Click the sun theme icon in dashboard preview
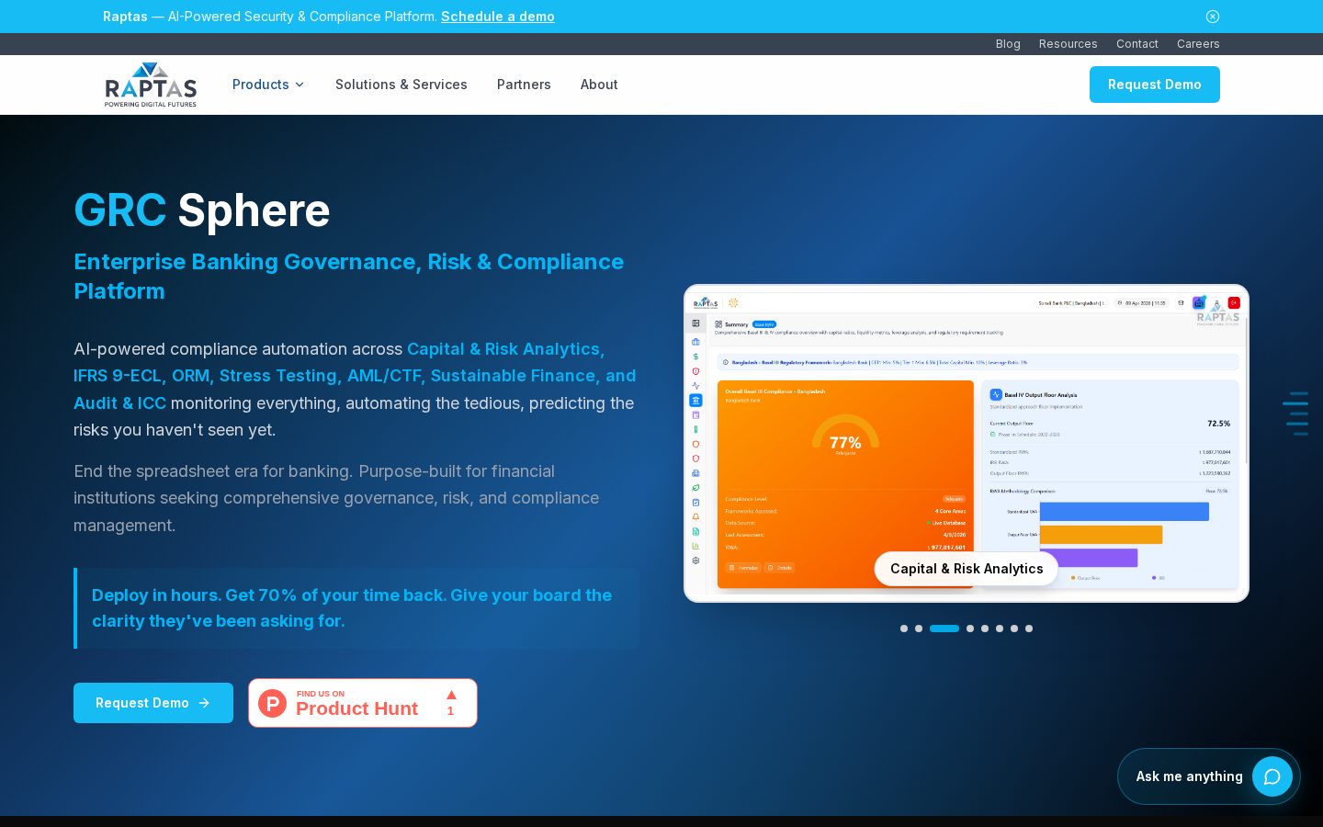 733,302
